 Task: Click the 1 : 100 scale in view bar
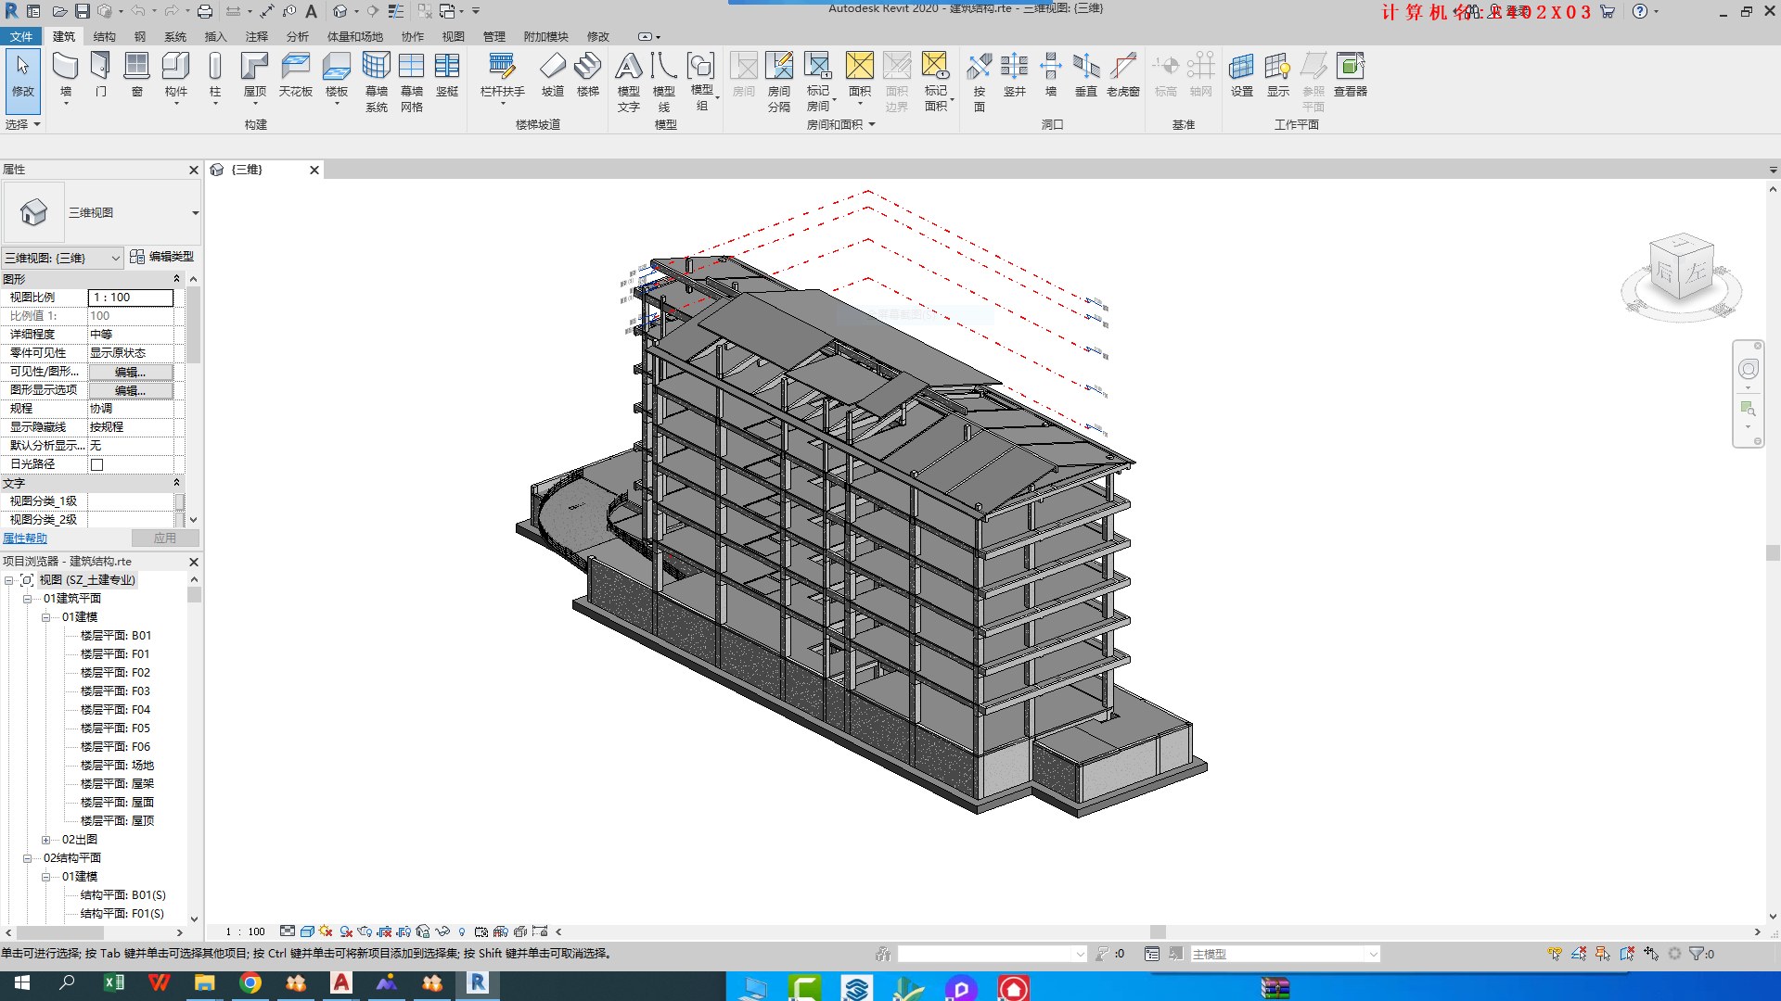coord(246,932)
